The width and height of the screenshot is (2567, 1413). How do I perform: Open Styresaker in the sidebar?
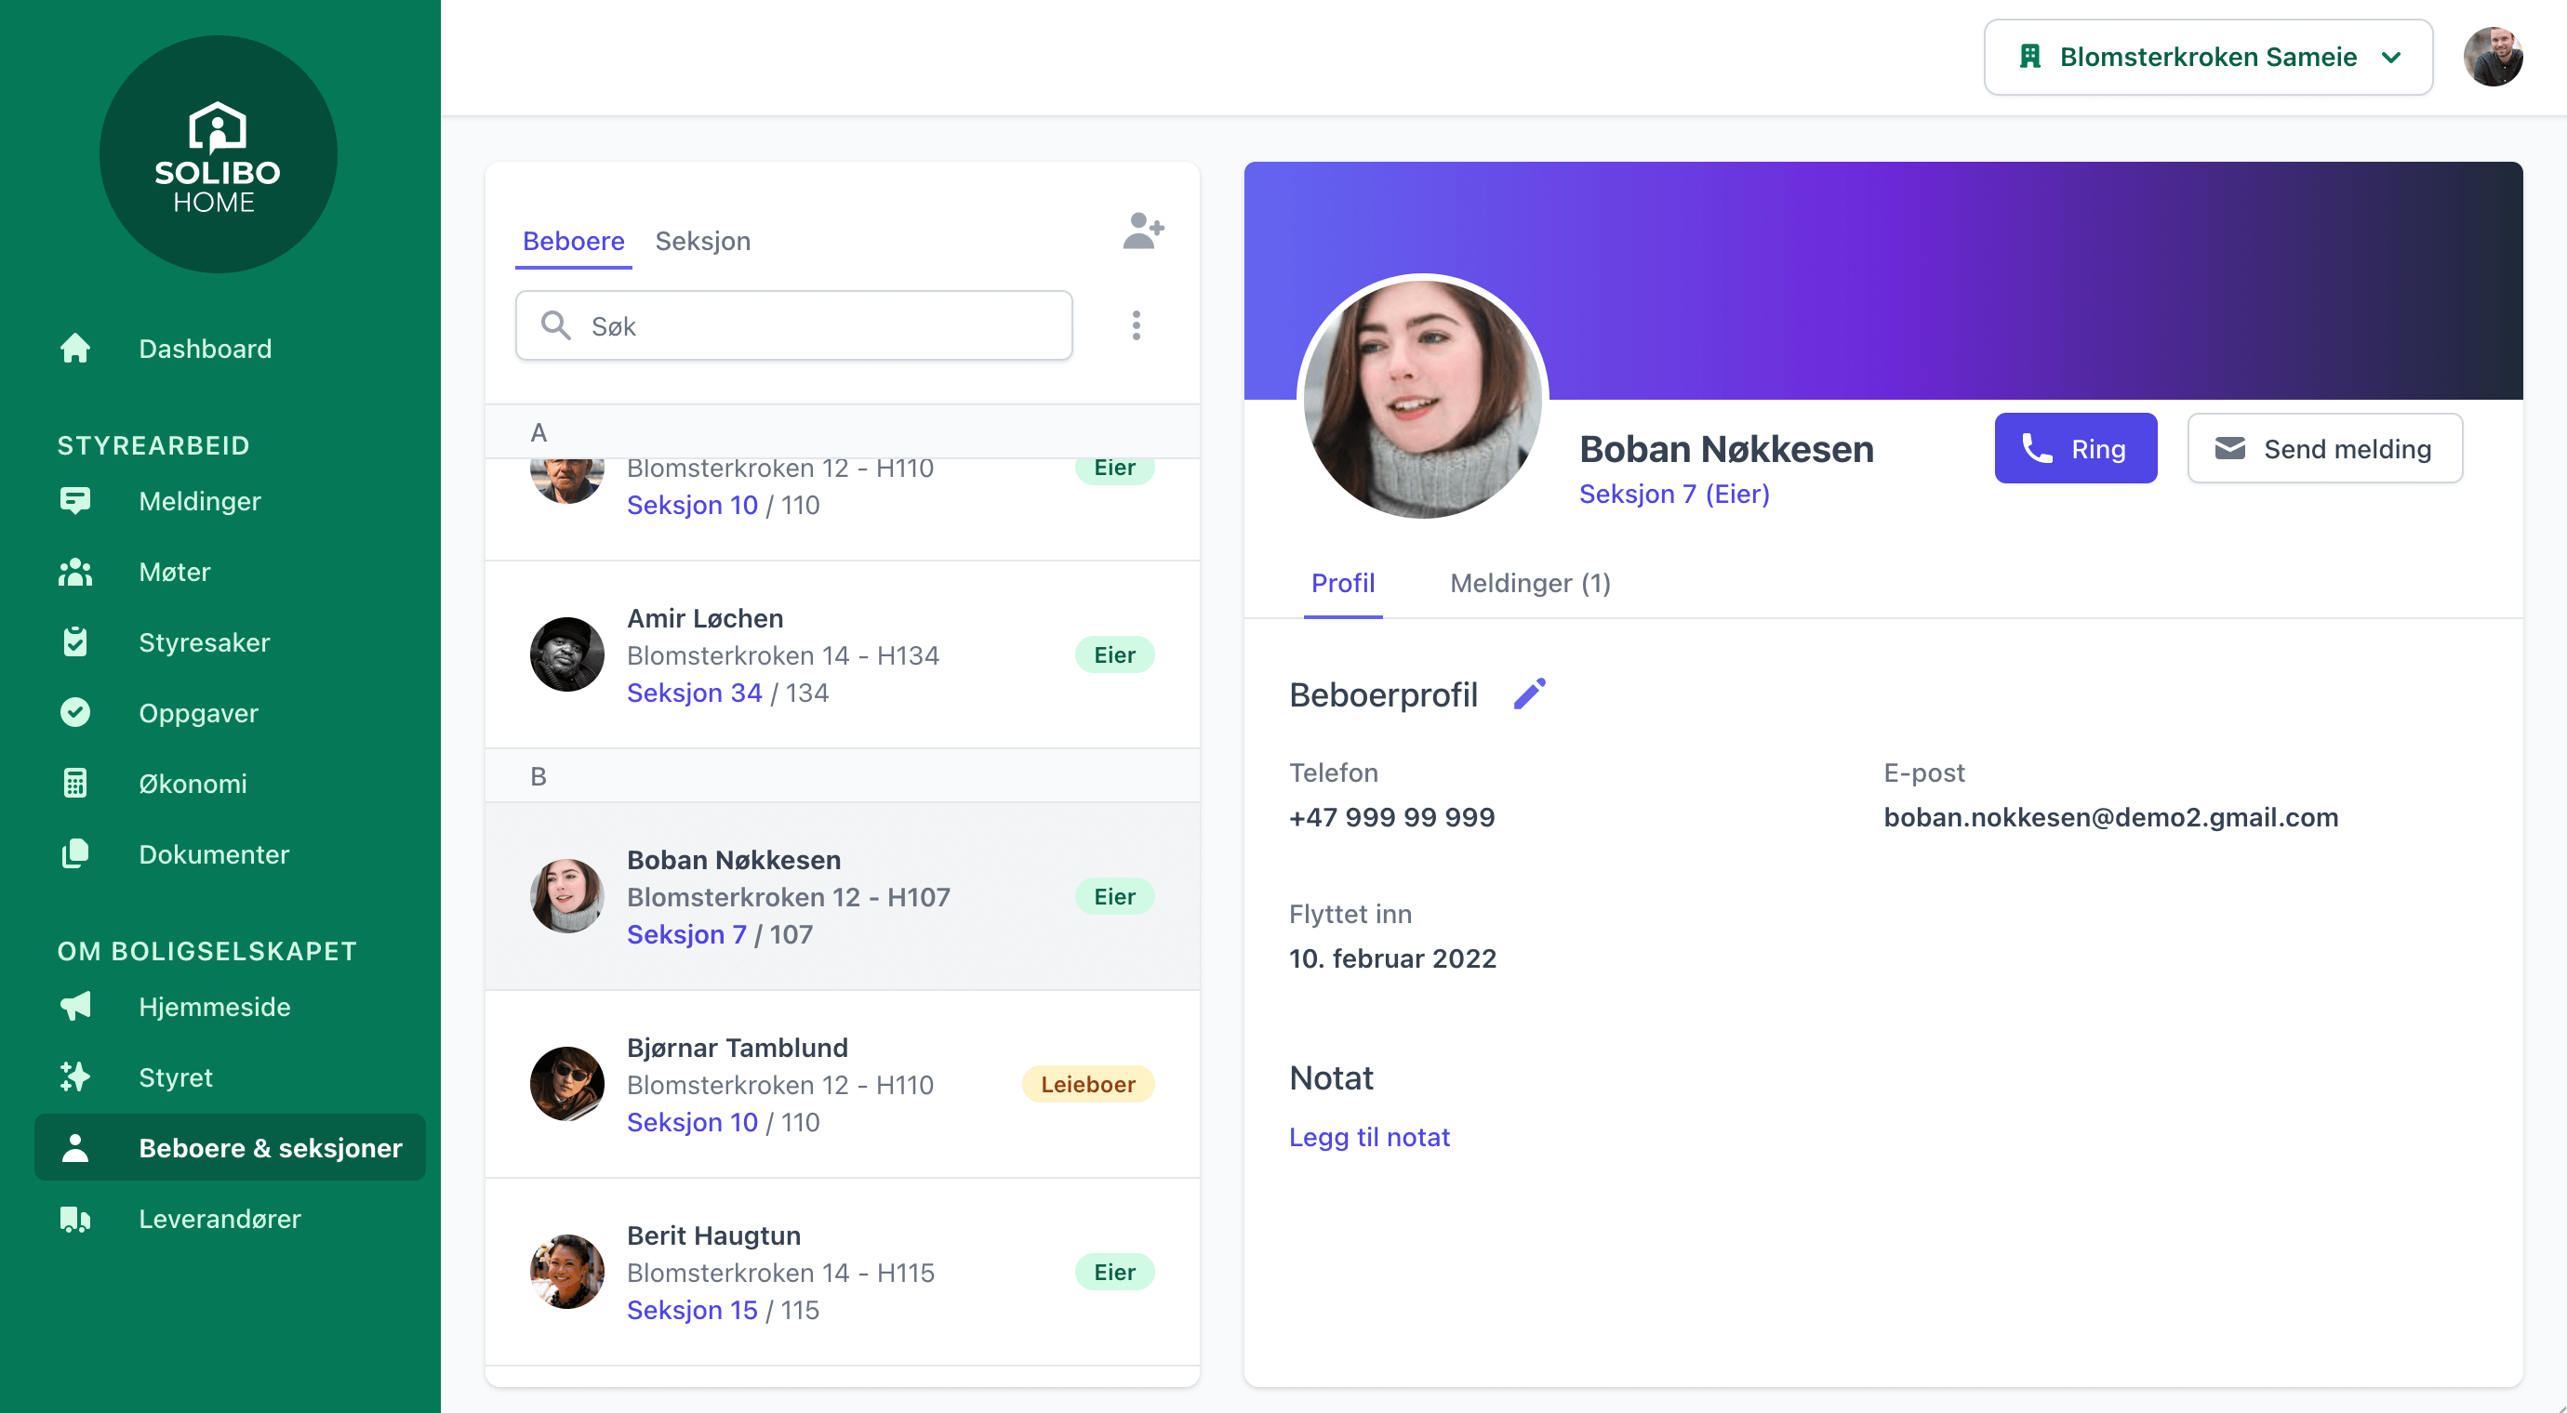(x=205, y=642)
